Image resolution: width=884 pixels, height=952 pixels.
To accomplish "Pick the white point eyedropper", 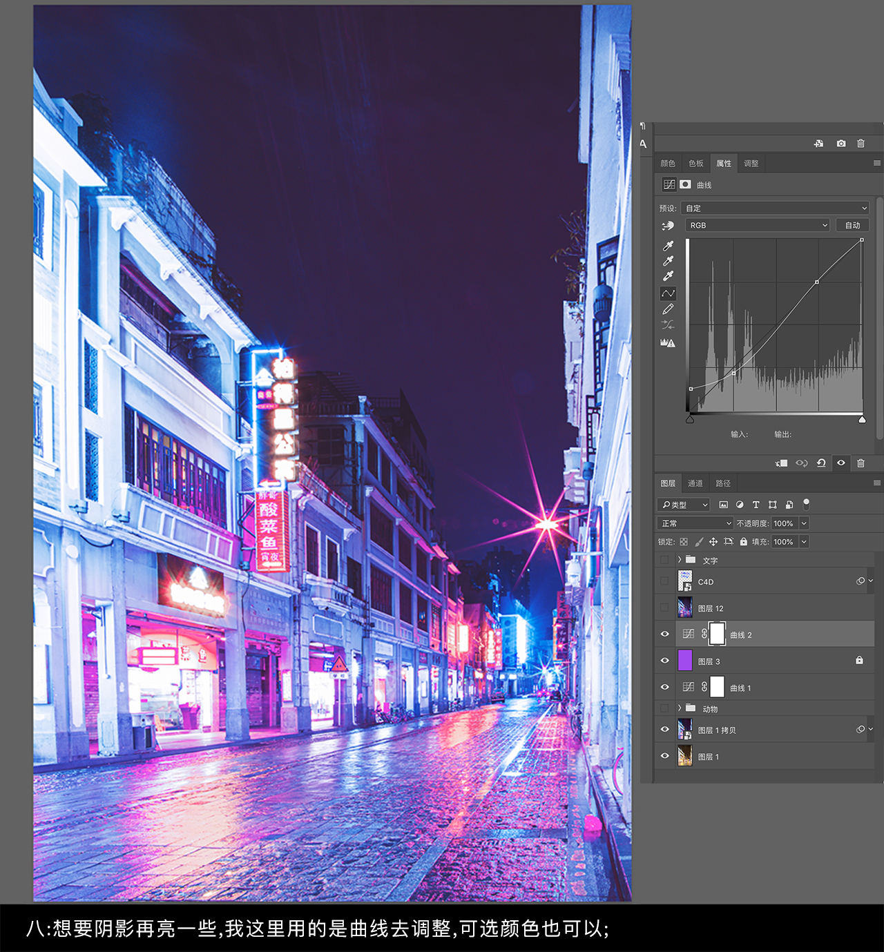I will point(668,276).
